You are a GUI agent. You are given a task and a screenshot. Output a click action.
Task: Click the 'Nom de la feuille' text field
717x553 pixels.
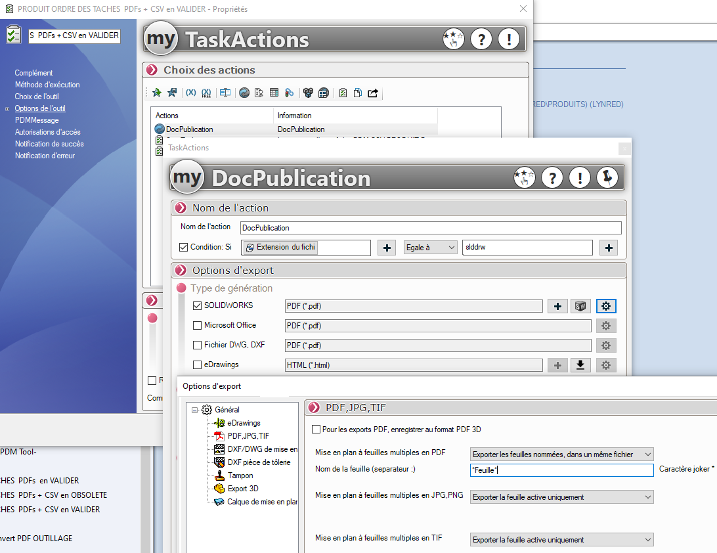pos(561,470)
